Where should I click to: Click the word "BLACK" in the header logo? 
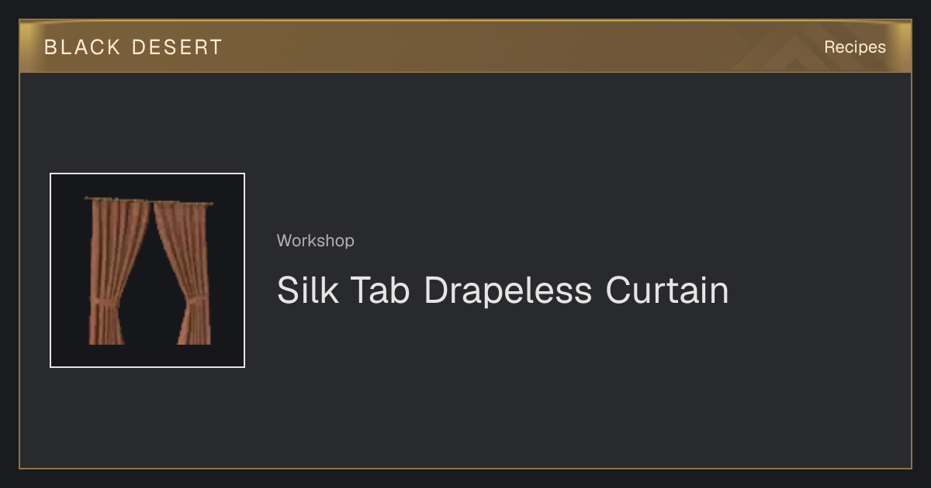[x=82, y=47]
